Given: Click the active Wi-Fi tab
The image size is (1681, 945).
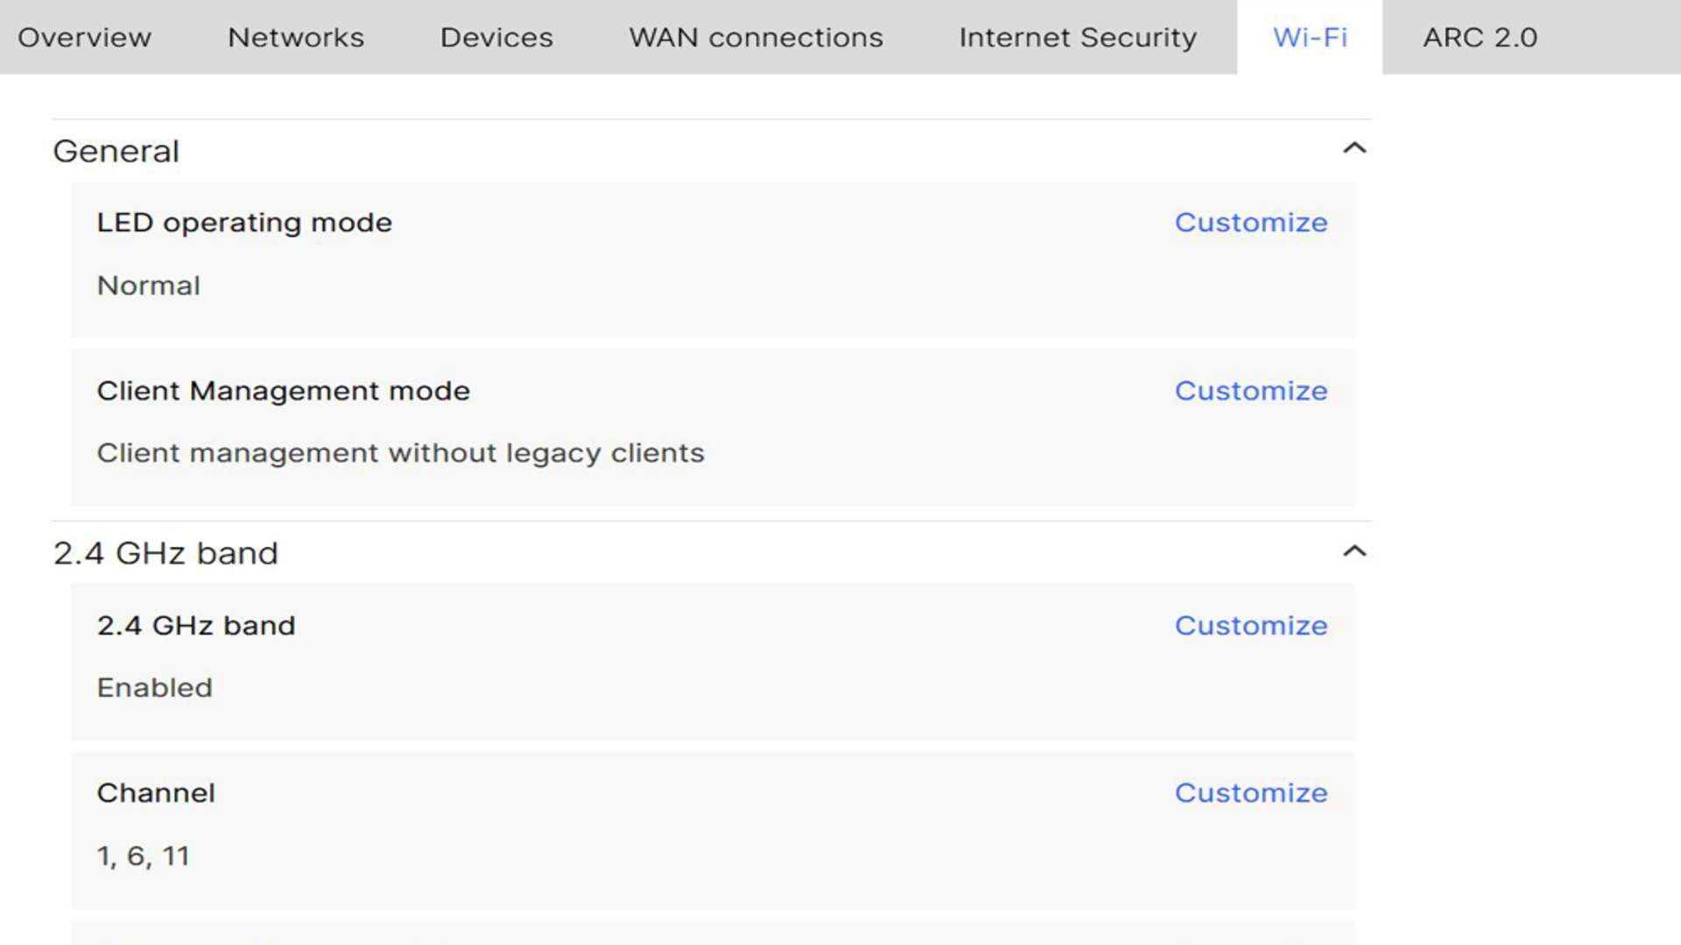Looking at the screenshot, I should 1310,38.
